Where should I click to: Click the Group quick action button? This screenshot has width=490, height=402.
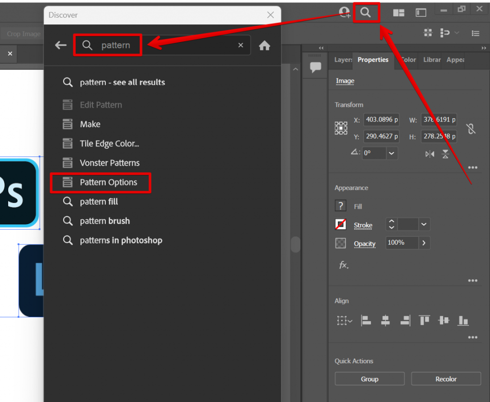pos(369,379)
